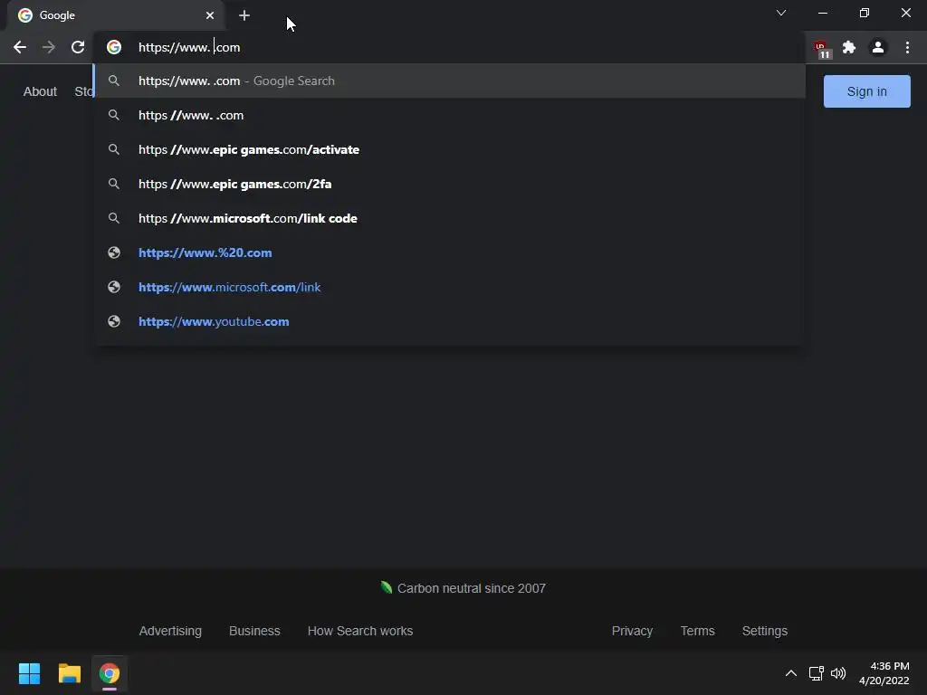Open https://www.youtube.com URL suggestion
The height and width of the screenshot is (695, 927).
[449, 321]
